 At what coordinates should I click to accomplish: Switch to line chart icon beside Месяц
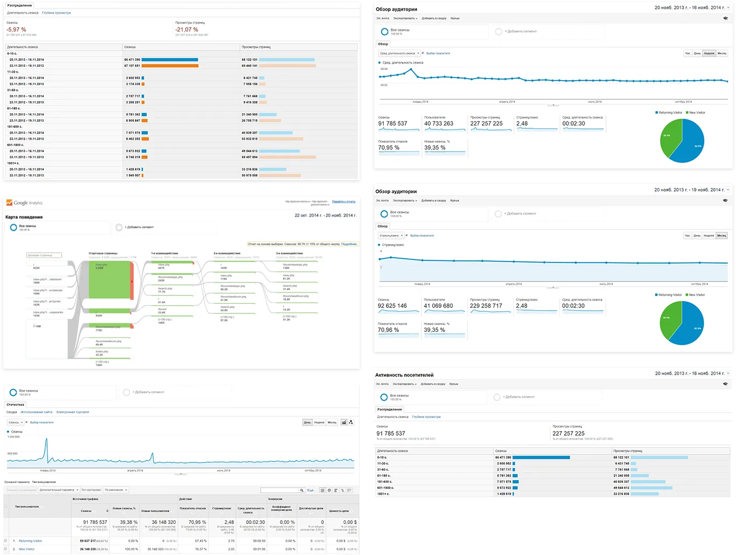coord(344,422)
